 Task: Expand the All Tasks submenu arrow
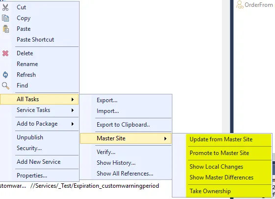click(x=73, y=100)
